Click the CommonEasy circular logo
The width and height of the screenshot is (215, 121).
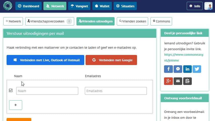8,6
